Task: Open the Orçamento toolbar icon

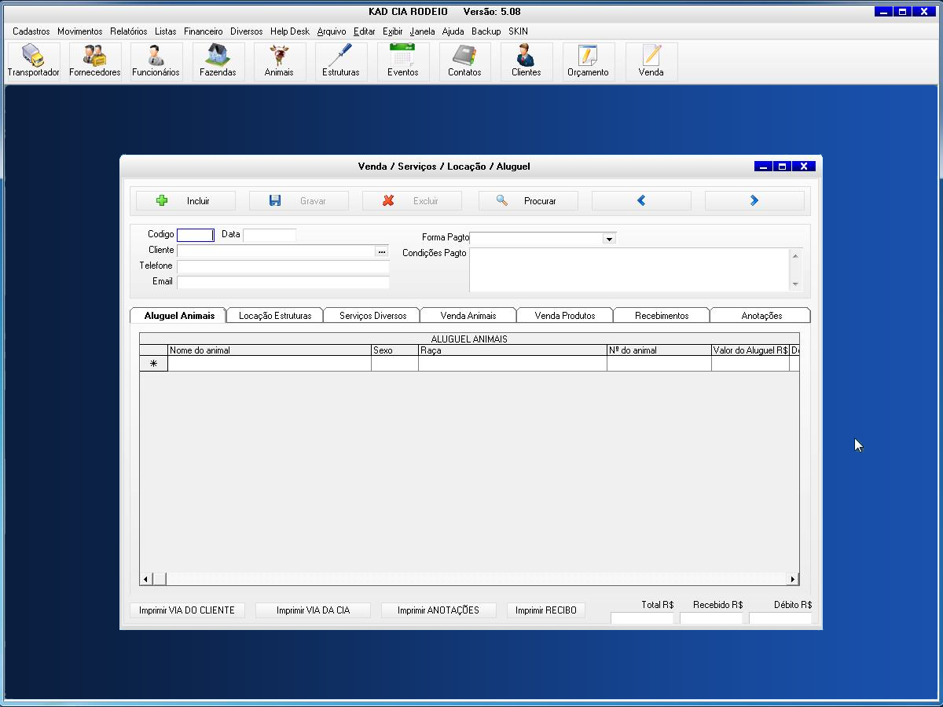Action: tap(589, 61)
